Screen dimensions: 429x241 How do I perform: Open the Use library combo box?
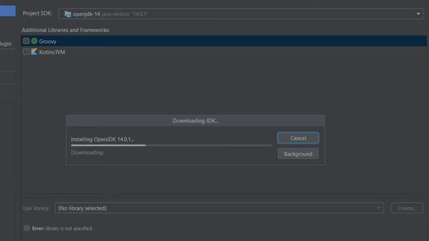219,208
